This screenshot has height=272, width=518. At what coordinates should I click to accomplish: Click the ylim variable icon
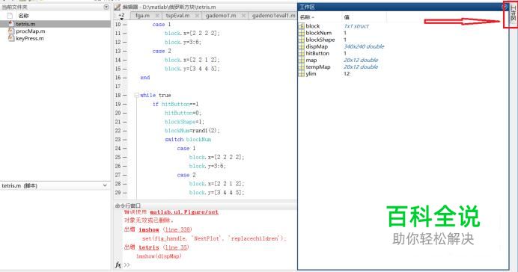(x=301, y=73)
